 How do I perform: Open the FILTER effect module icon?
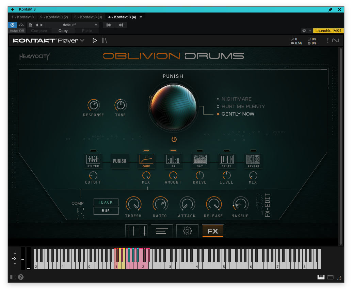pos(93,159)
